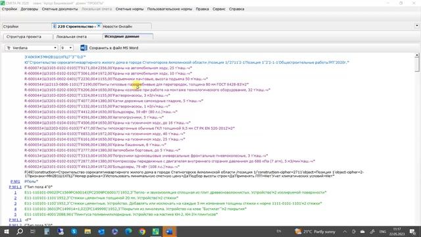Screen dimensions: 421x237
Task: Open the Договоры menu
Action: tap(29, 9)
